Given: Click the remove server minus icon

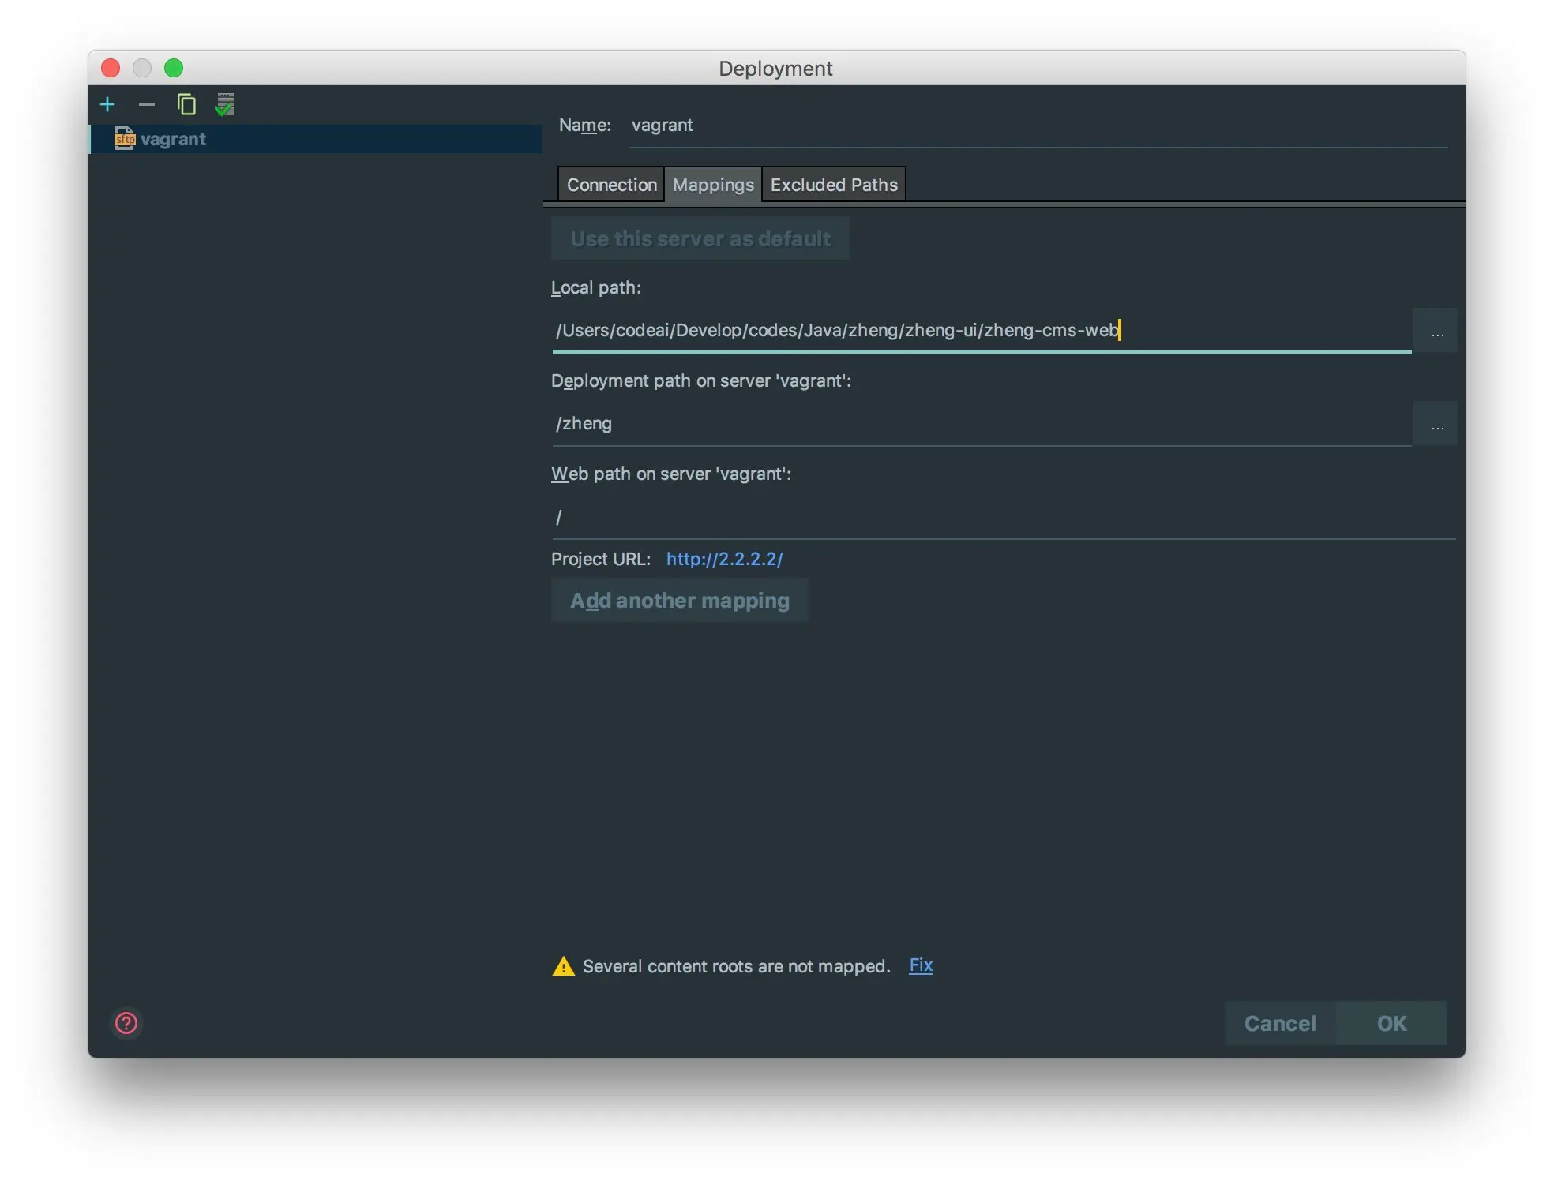Looking at the screenshot, I should click(147, 104).
